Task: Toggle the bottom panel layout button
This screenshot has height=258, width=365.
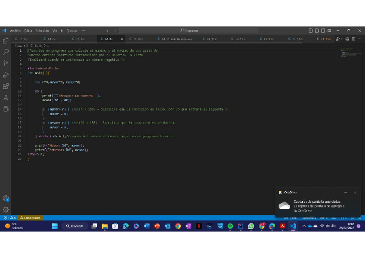Action: tap(317, 31)
